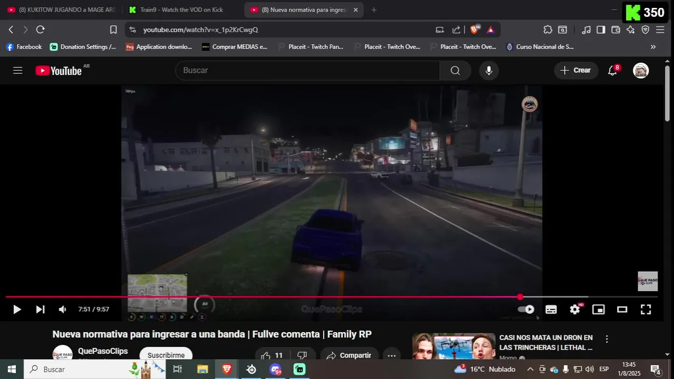
Task: Share this page from address bar
Action: (456, 30)
